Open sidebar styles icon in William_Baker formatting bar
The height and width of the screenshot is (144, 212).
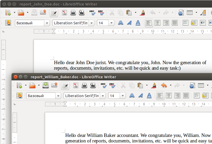click(x=19, y=96)
